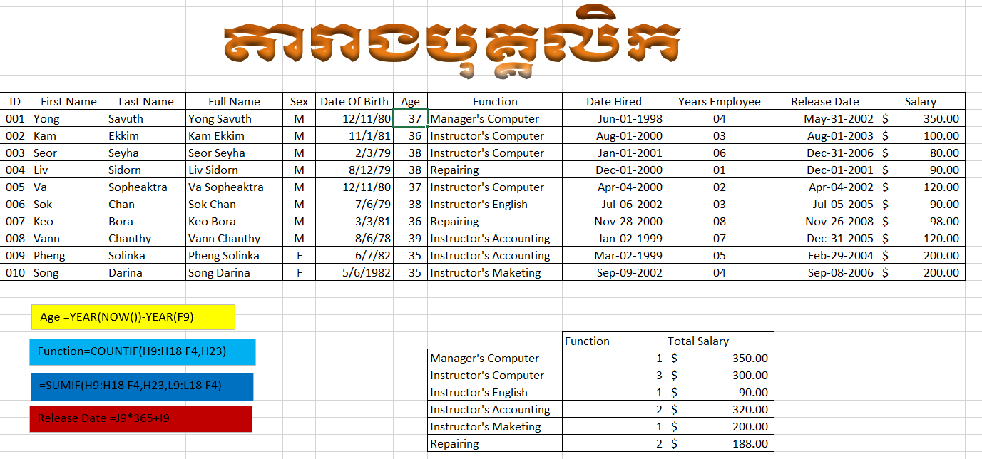Image resolution: width=982 pixels, height=459 pixels.
Task: Select summary total salary cell 320.00
Action: (720, 409)
